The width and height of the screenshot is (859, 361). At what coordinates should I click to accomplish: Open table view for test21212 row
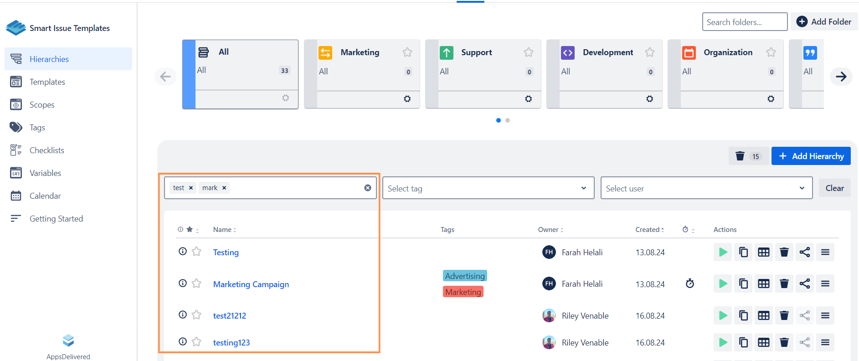click(764, 315)
